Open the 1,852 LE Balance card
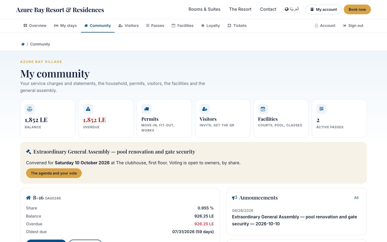387x242 pixels. [48, 118]
